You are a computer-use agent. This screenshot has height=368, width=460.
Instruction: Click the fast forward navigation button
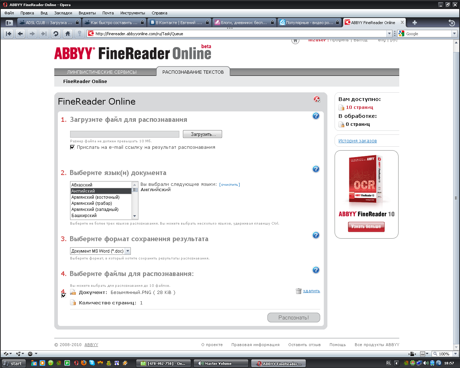point(44,34)
